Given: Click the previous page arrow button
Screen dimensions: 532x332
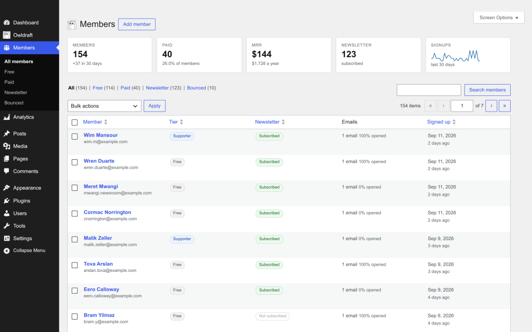Looking at the screenshot, I should click(444, 106).
